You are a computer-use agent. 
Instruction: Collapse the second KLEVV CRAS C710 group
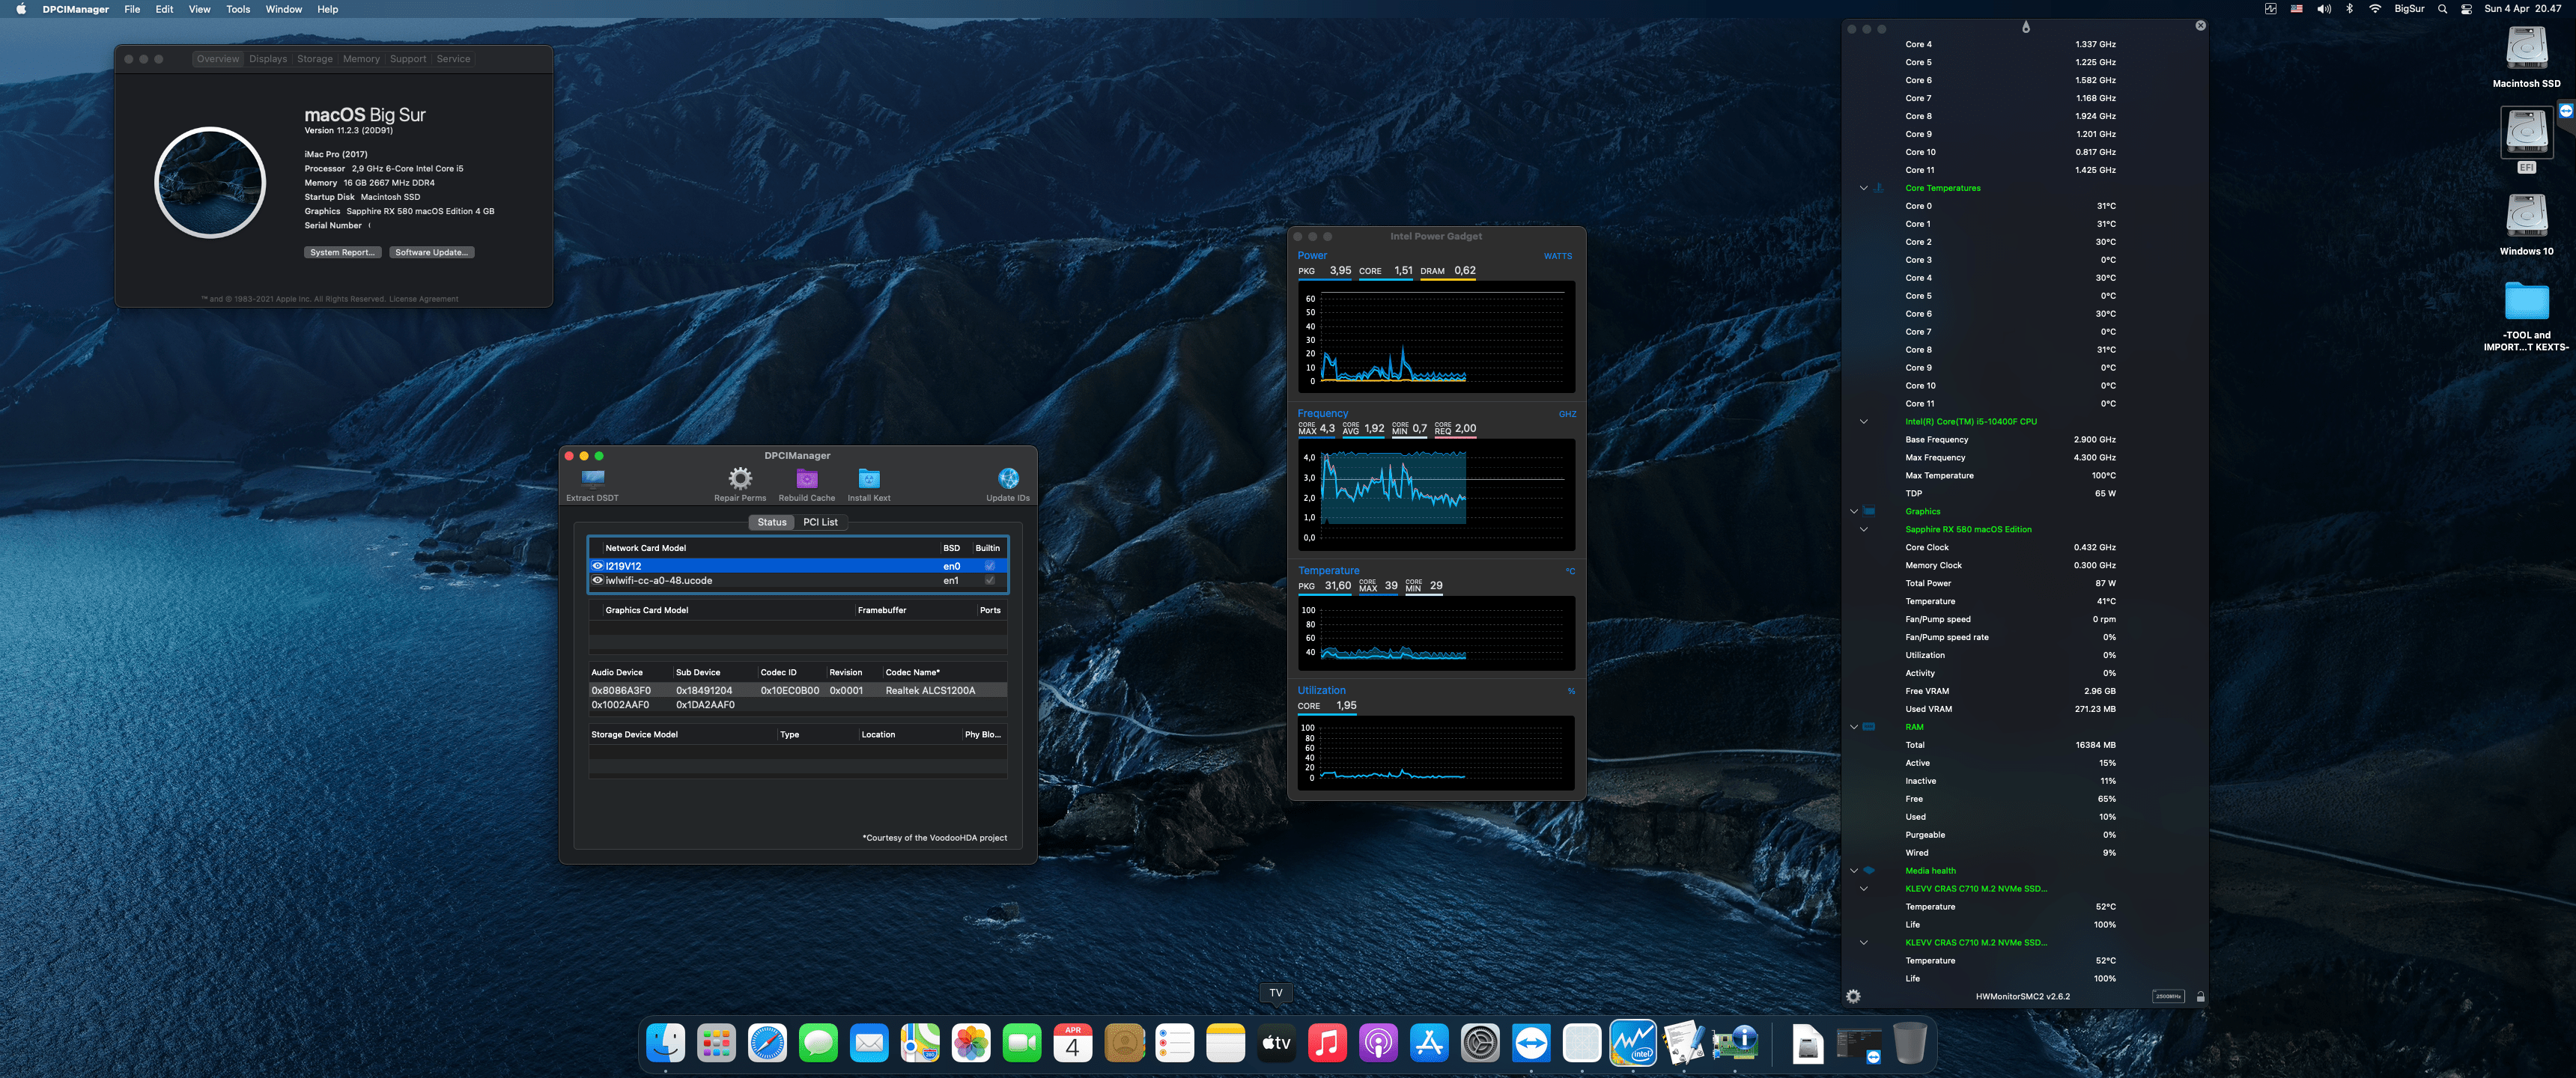coord(1864,943)
